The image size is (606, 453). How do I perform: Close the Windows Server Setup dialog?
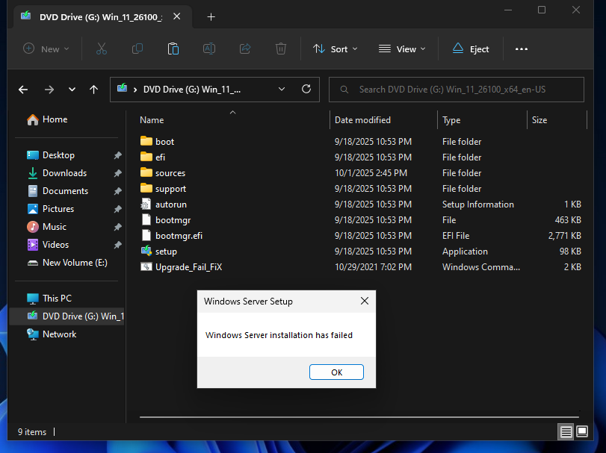[x=365, y=301]
